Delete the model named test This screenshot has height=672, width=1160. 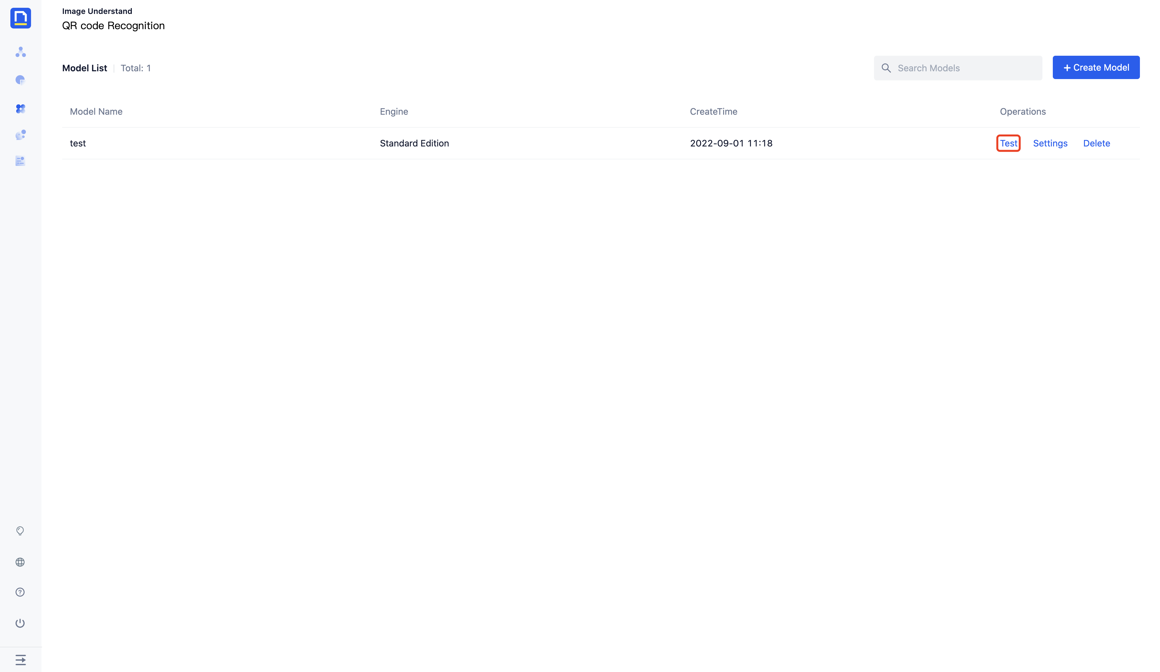(1097, 143)
